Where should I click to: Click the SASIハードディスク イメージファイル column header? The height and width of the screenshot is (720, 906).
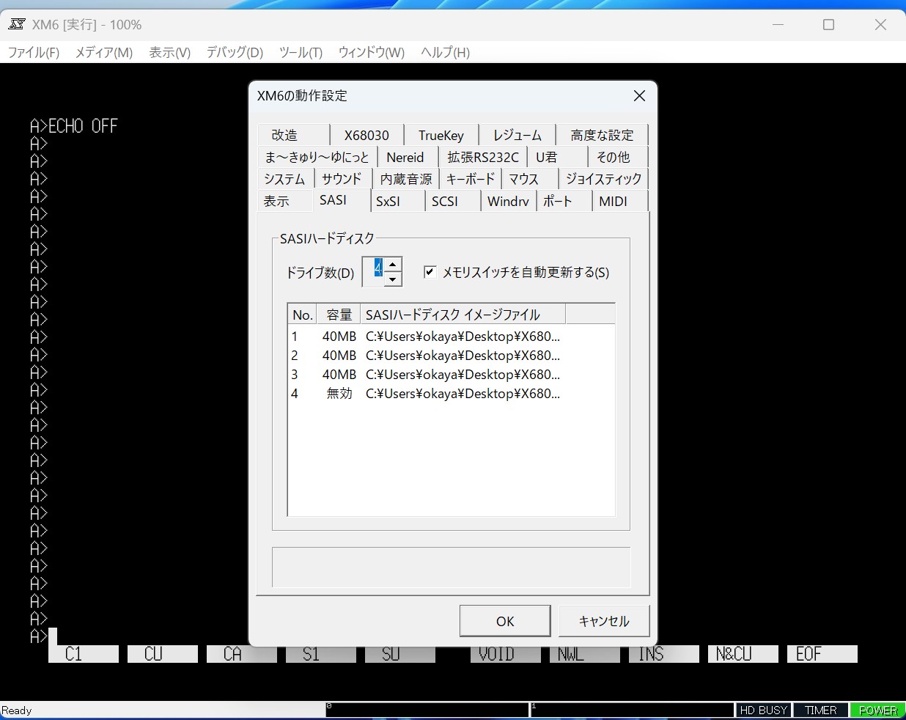(x=463, y=315)
